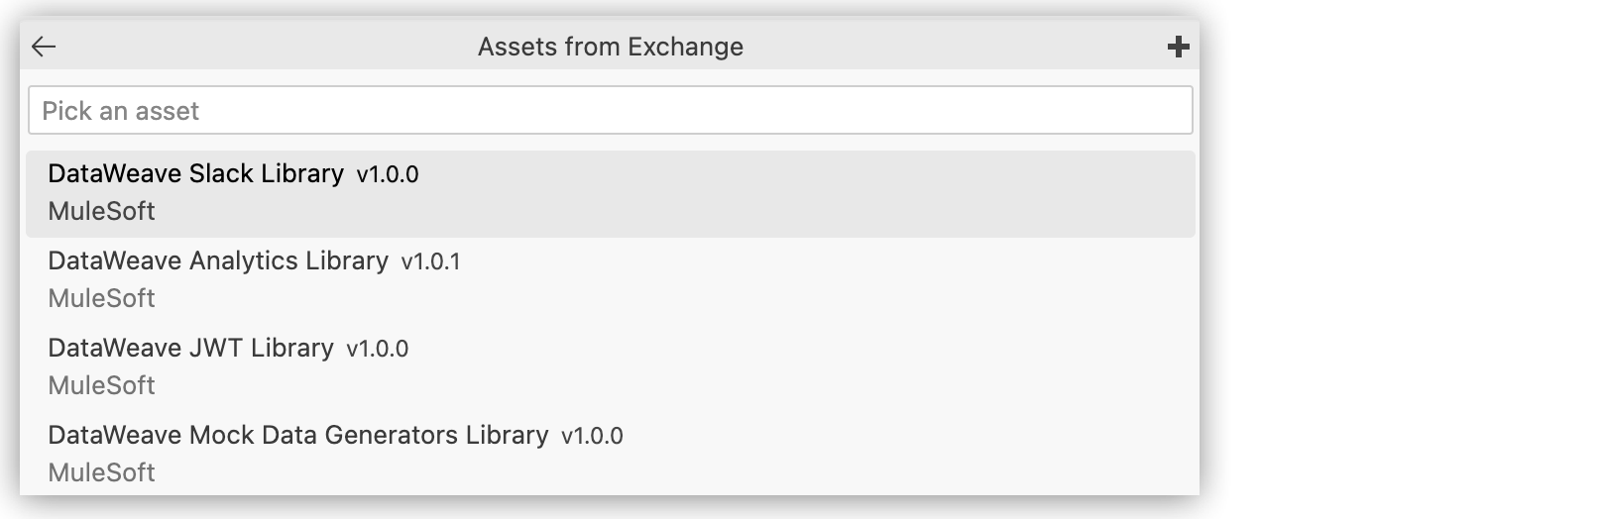Click MuleSoft publisher under Mock Data Generators
The image size is (1604, 519).
[x=101, y=472]
